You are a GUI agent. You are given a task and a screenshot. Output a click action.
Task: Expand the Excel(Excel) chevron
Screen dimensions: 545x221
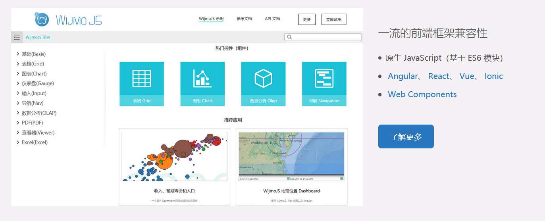pos(18,142)
